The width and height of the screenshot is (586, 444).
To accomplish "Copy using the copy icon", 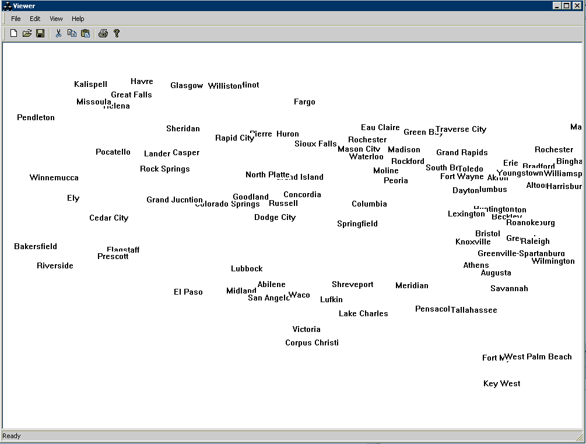I will 72,33.
